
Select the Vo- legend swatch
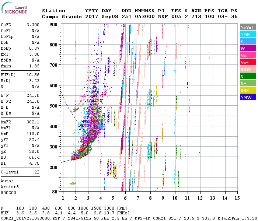pos(248,55)
